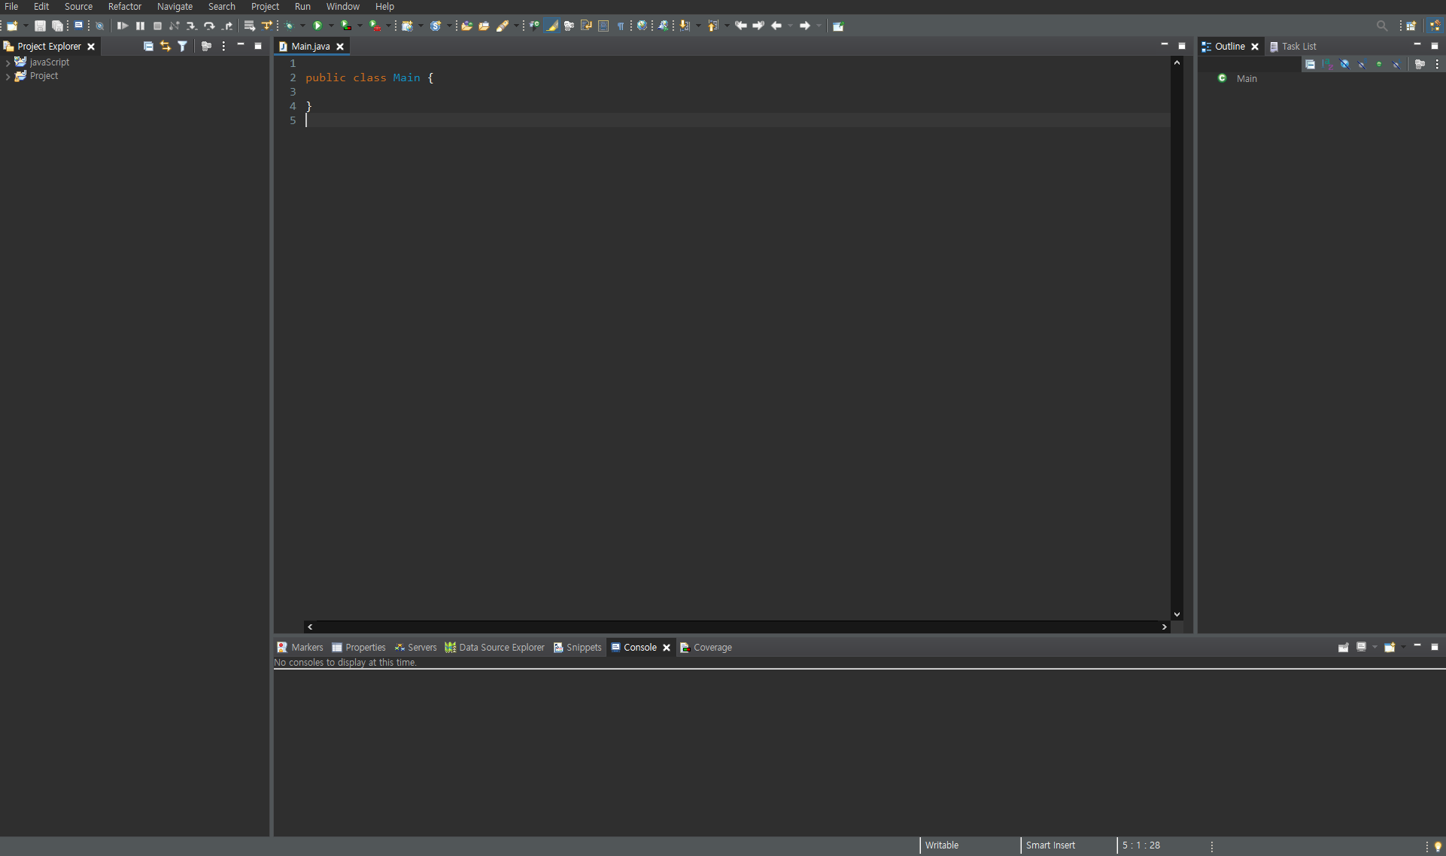Click the Run External Tools icon

point(375,26)
